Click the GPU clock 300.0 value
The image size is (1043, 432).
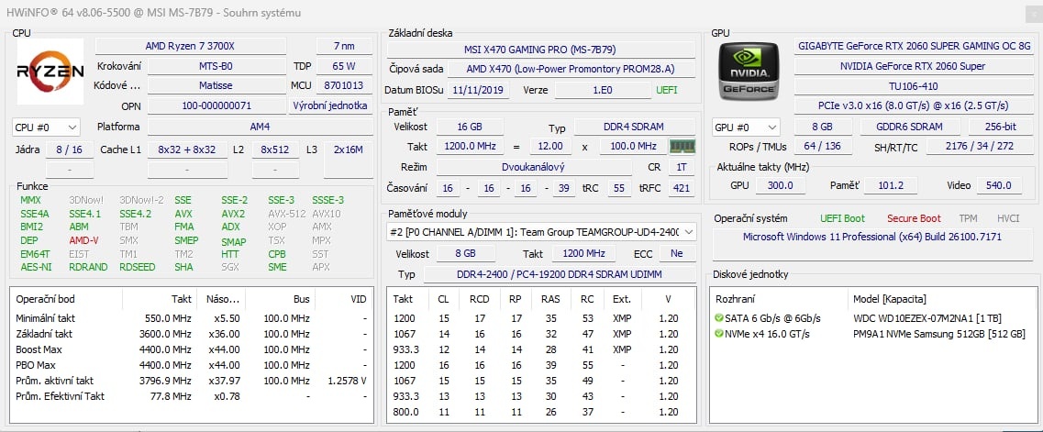point(781,185)
